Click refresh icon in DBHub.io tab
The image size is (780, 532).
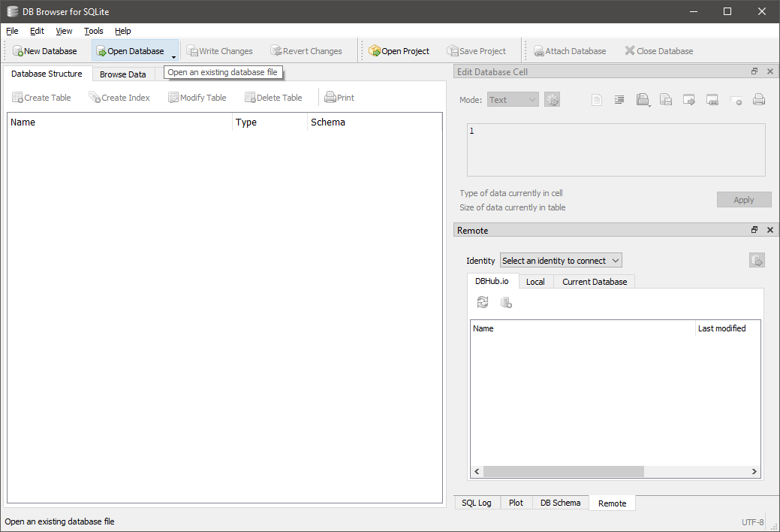point(483,302)
